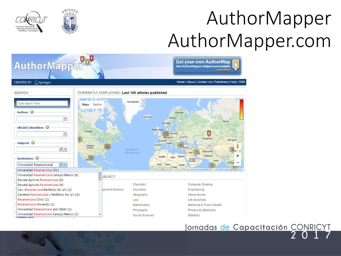Select the Street View pegman icon
This screenshot has height=256, width=341.
[x=237, y=146]
